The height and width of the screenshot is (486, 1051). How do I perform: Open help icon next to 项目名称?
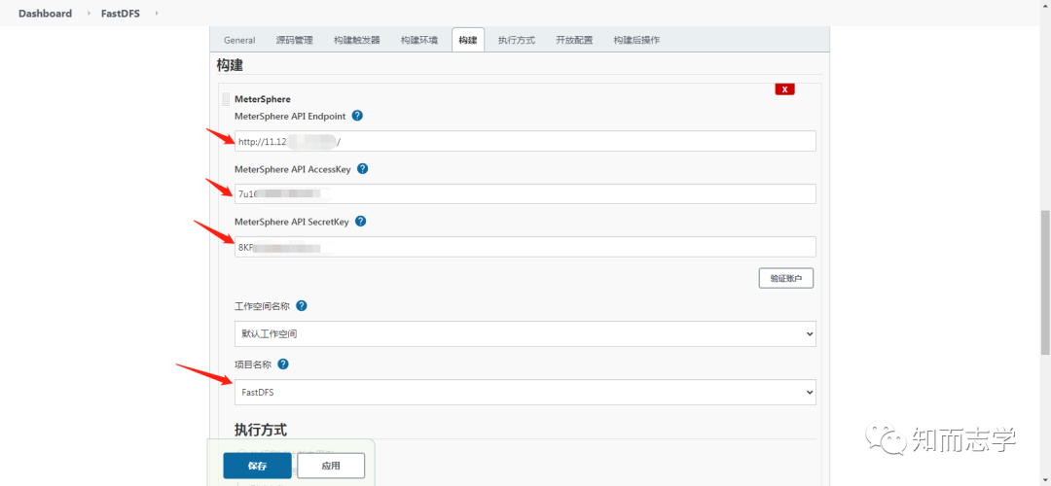[283, 364]
